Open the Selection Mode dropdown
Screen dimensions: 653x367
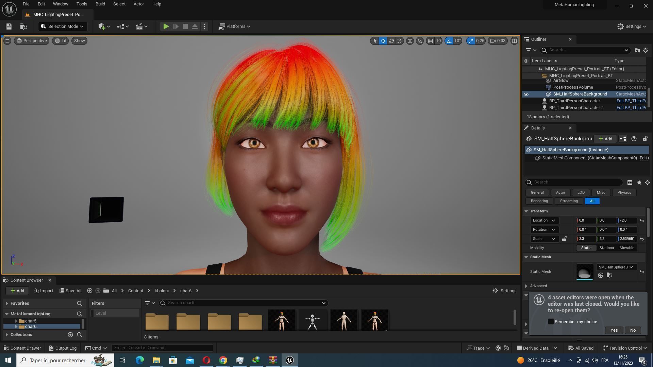(63, 27)
